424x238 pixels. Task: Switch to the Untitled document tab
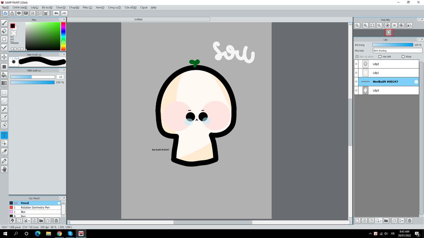[x=138, y=19]
